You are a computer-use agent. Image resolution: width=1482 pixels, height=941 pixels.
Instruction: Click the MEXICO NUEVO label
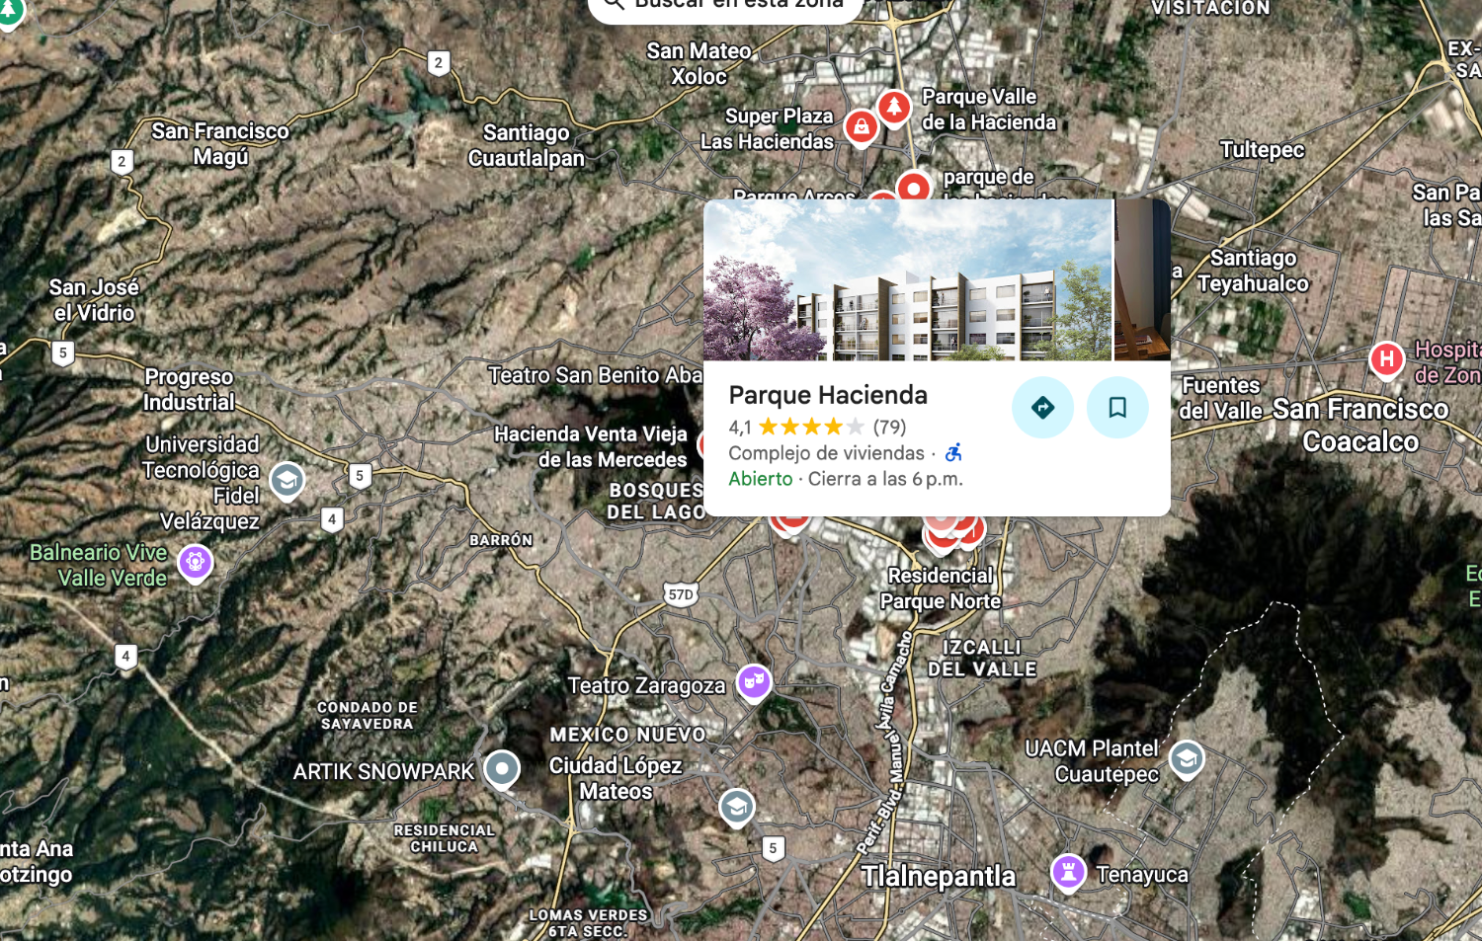click(x=628, y=735)
